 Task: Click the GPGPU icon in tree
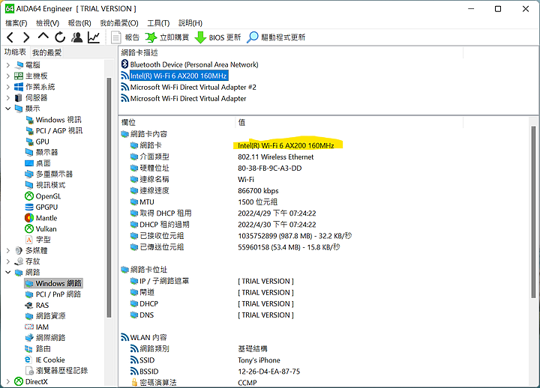(x=29, y=207)
